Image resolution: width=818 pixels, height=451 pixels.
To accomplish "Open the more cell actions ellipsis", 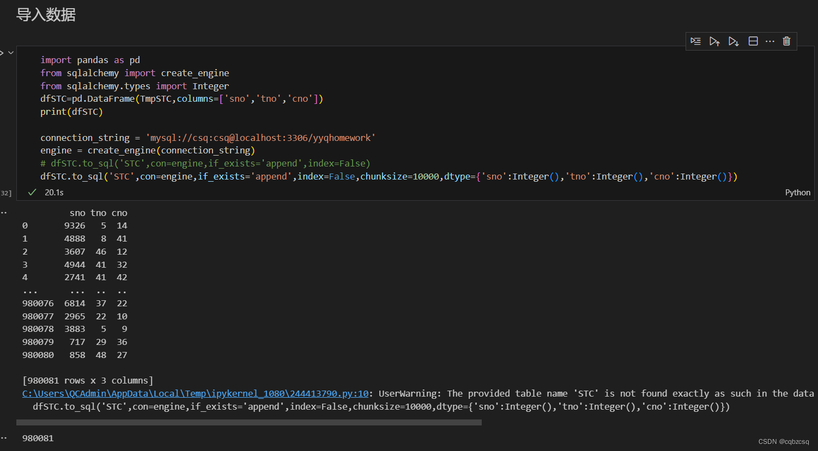I will [769, 41].
